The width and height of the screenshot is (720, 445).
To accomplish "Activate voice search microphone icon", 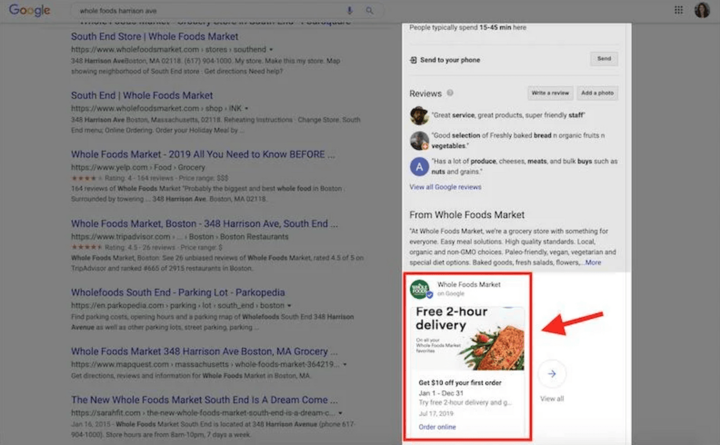I will pyautogui.click(x=350, y=10).
